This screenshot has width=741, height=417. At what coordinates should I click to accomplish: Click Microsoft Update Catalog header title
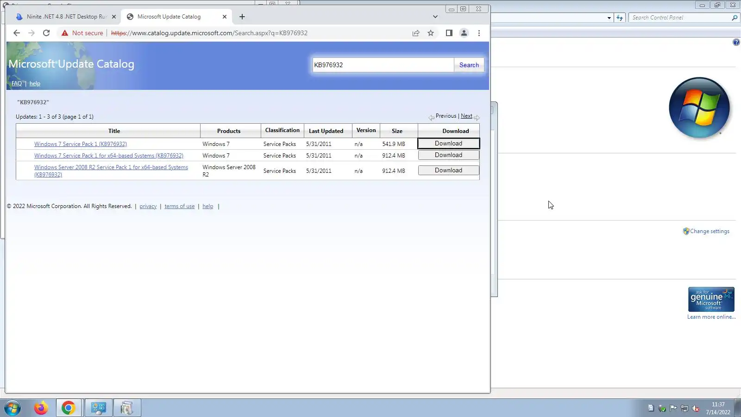tap(71, 64)
